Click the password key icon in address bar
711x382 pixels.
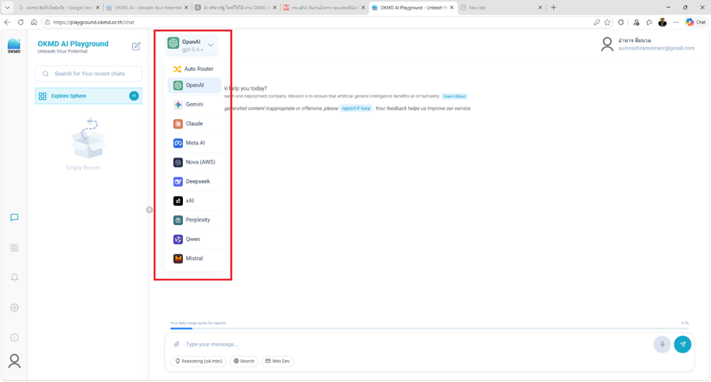point(597,22)
